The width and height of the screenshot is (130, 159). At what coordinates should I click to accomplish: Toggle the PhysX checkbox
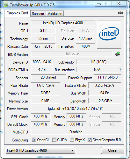click(72, 140)
